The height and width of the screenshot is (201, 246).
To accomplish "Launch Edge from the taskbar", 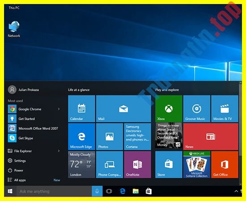I will coord(123,191).
